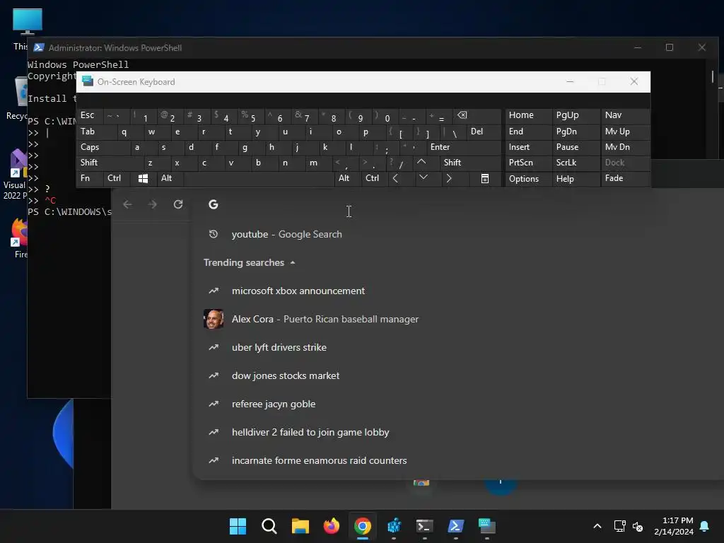Toggle ScrLk key on On-Screen Keyboard

click(576, 163)
